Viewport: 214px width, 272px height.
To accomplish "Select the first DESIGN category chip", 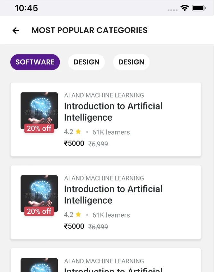I will pos(86,62).
